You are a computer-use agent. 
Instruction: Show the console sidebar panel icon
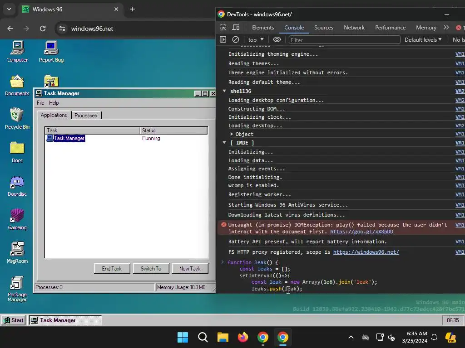tap(223, 40)
